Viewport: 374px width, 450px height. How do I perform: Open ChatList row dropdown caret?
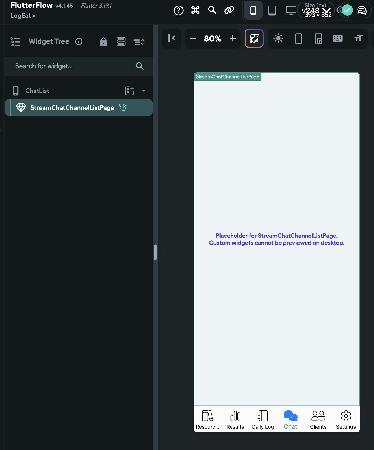click(x=144, y=91)
